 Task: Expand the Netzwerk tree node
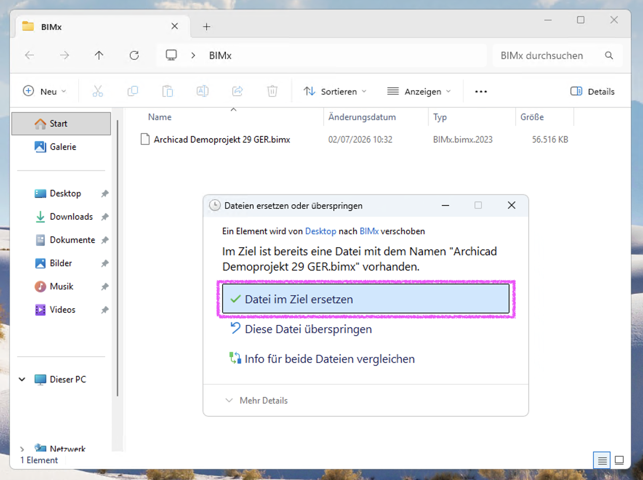pos(22,449)
